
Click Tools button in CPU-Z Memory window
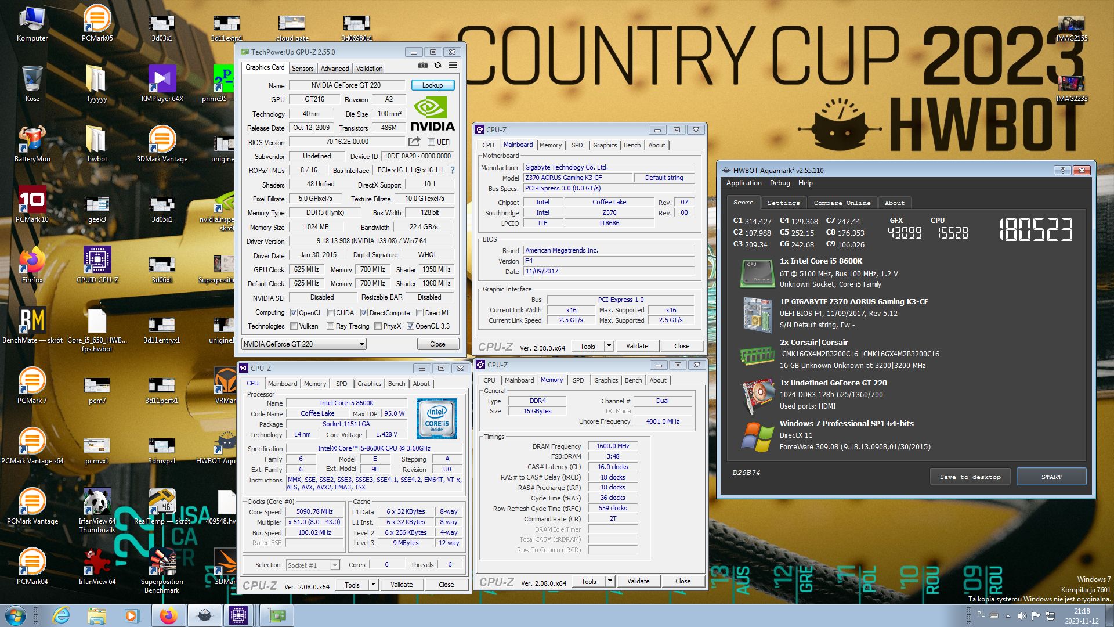[x=589, y=581]
